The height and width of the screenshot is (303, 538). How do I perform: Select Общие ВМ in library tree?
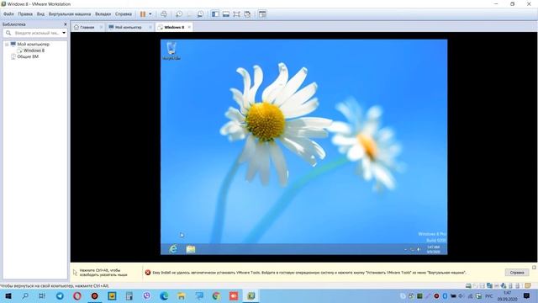[28, 56]
